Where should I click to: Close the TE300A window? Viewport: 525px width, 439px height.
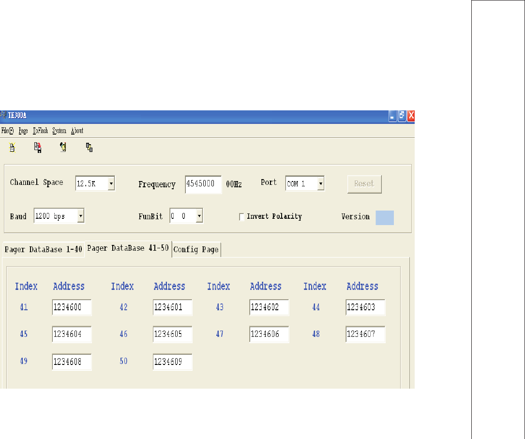[x=411, y=116]
